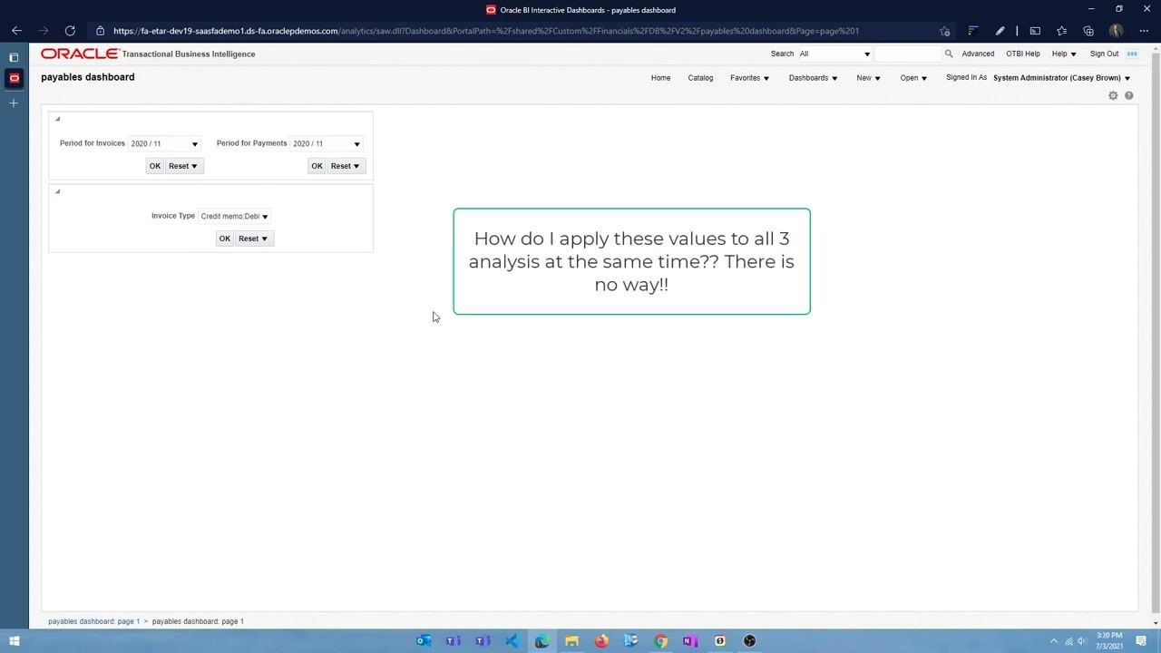
Task: Open OneNote from the taskbar
Action: point(690,641)
